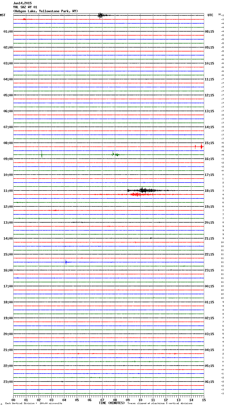This screenshot has height=407, width=225.
Task: Click the 19:15 UTC time label
Action: [209, 207]
